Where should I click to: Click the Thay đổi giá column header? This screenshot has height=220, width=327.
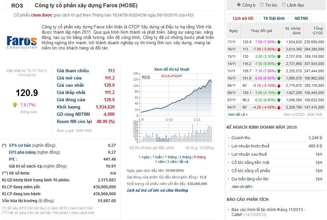pos(261,31)
